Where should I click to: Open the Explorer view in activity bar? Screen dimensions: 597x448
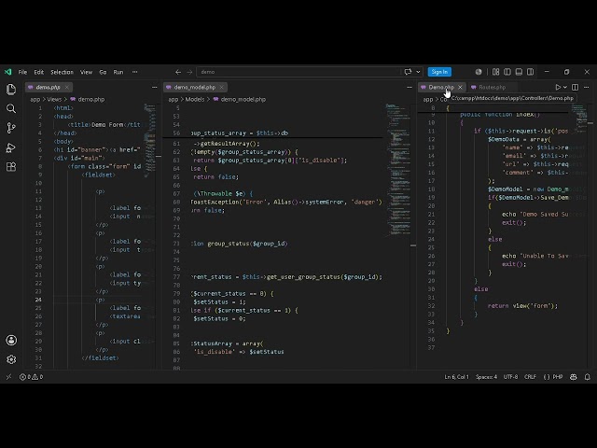pyautogui.click(x=11, y=90)
